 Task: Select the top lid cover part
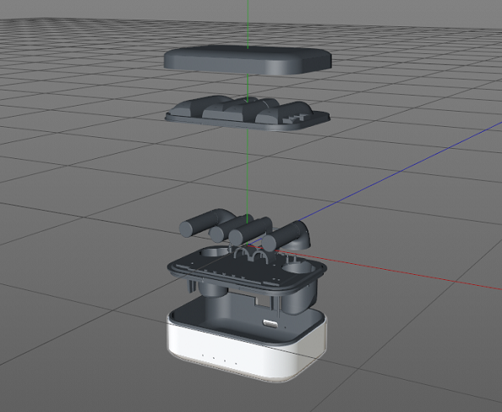[248, 60]
